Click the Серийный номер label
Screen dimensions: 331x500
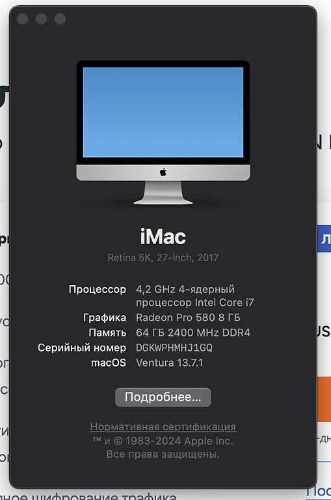click(82, 348)
